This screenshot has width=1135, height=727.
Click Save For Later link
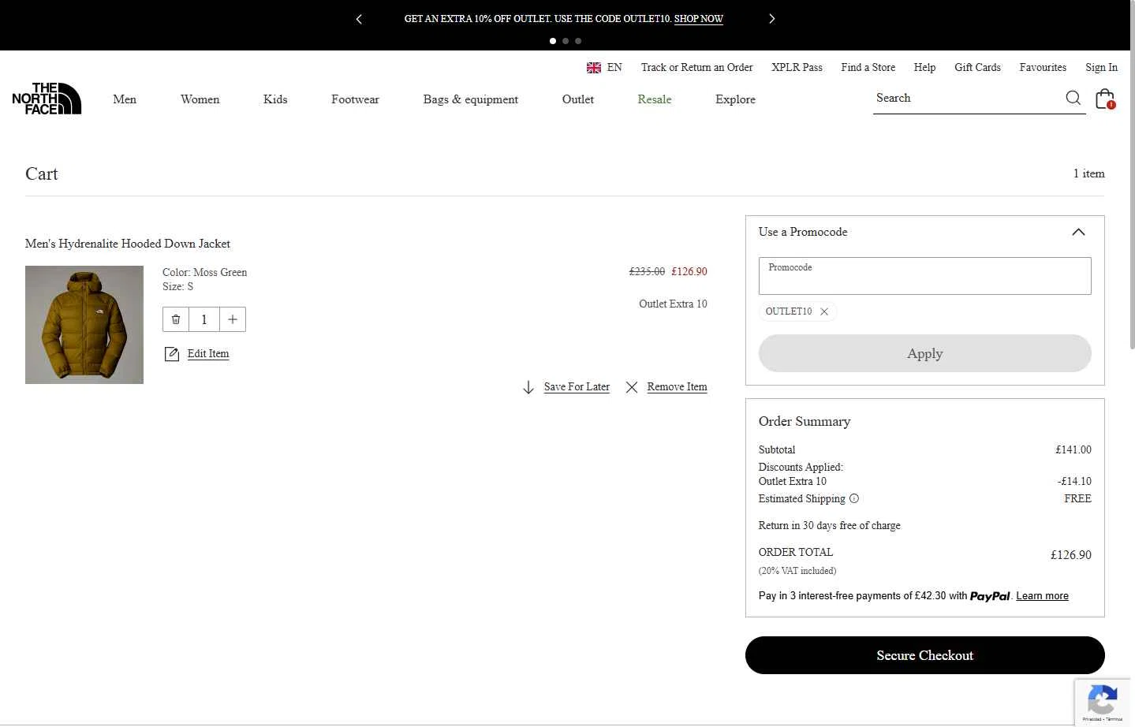coord(577,387)
